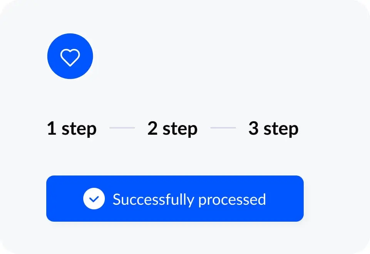Screen dimensions: 370x254
Task: Click the word "Successfully" on the blue button
Action: 153,199
